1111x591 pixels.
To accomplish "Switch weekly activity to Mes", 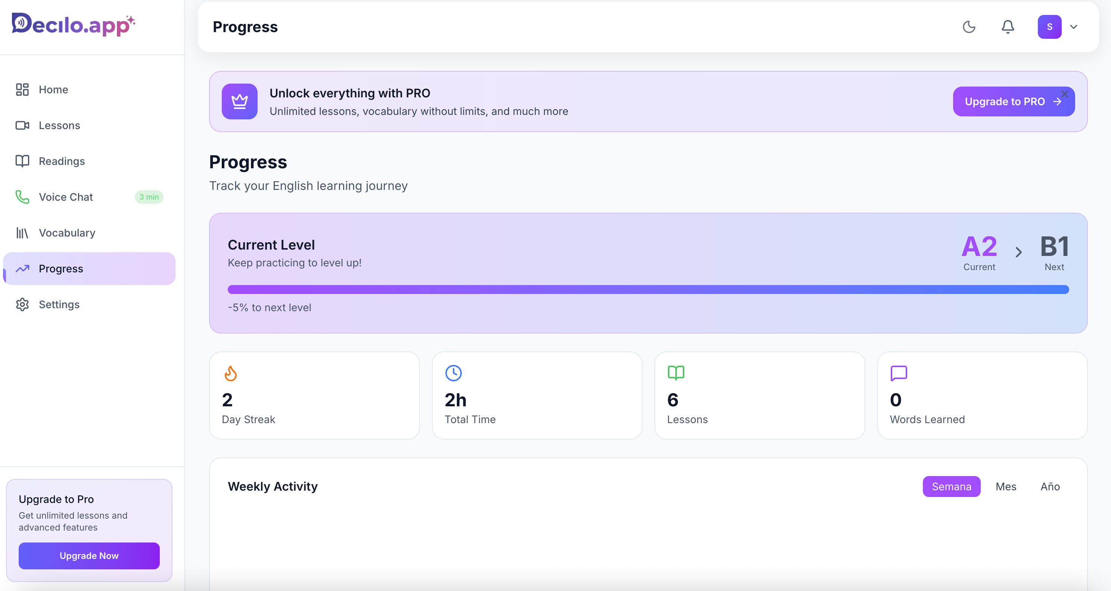I will (1005, 486).
